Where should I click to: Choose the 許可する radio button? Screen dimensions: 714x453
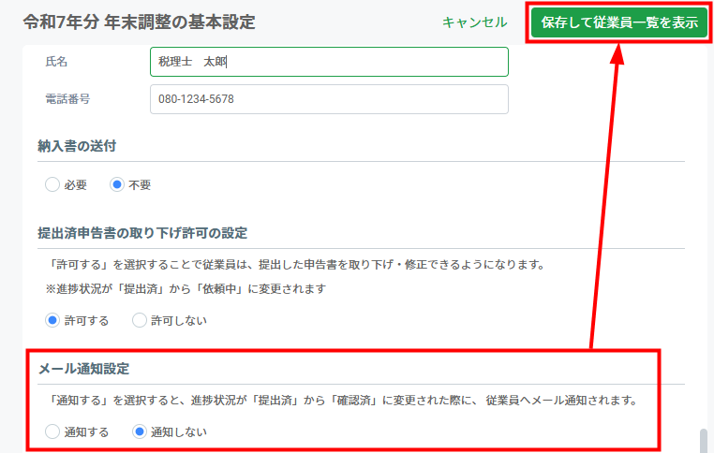click(52, 320)
